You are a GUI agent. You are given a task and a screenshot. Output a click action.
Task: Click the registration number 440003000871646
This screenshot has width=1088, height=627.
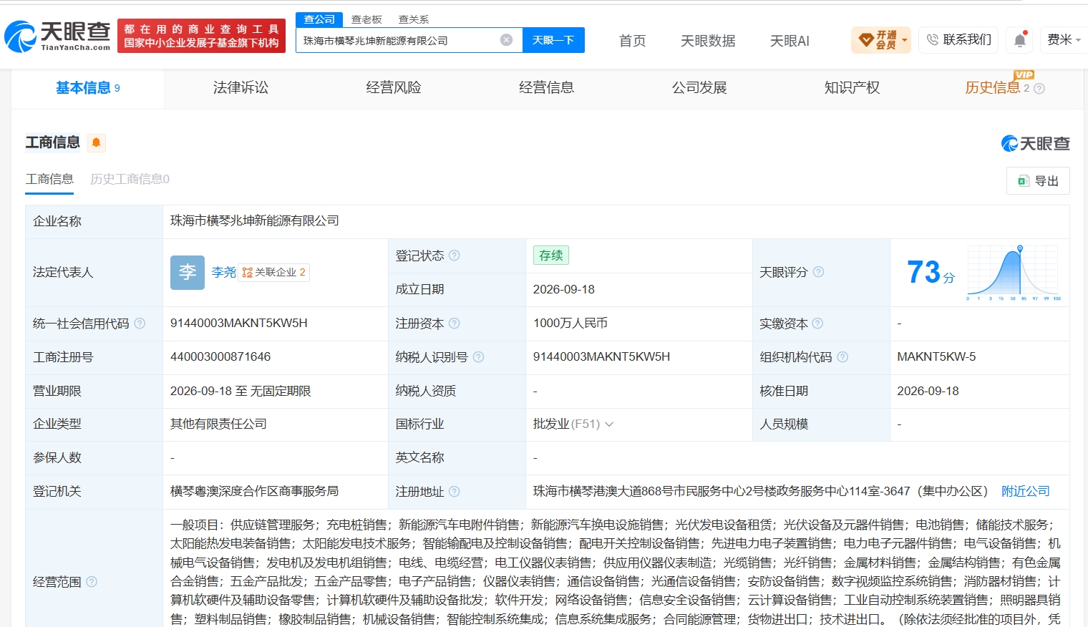click(220, 356)
